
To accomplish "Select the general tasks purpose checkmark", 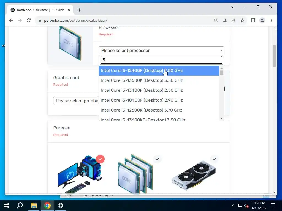I will 100,159.
